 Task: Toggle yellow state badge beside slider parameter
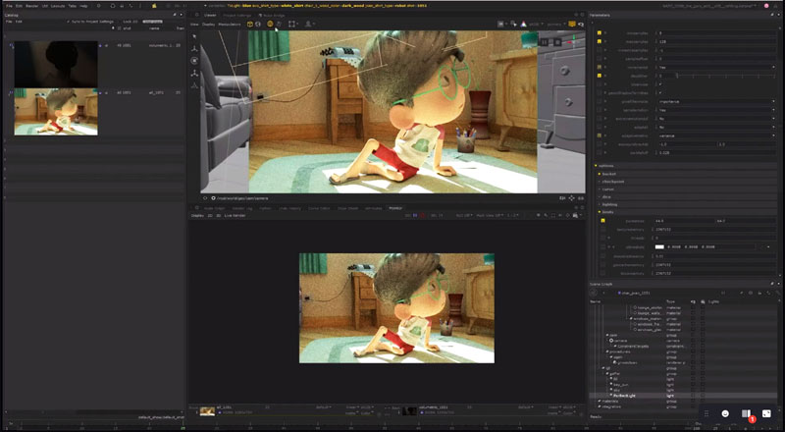pyautogui.click(x=600, y=76)
